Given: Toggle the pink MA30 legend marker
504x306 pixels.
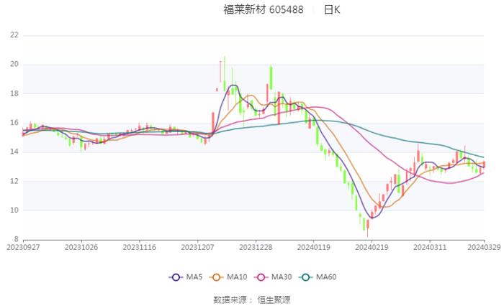Looking at the screenshot, I should click(261, 277).
